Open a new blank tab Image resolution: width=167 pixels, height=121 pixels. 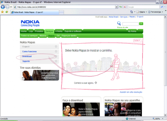(x=61, y=12)
